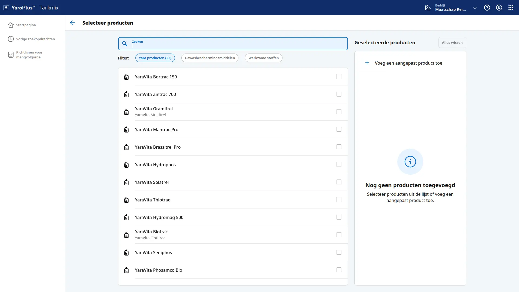Screen dimensions: 519x292
Task: Apply the Werkzame stoffen filter
Action: 264,58
